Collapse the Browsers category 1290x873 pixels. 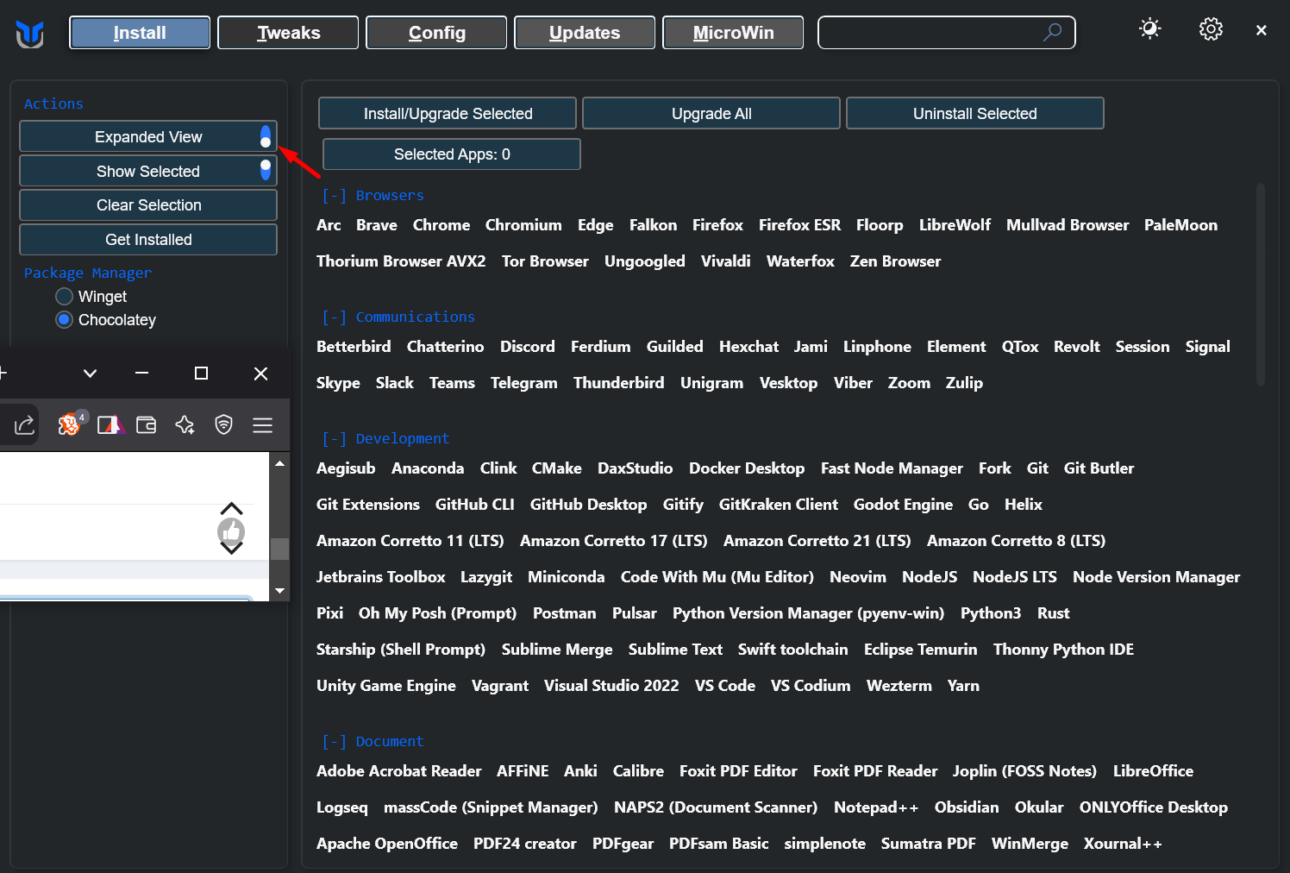coord(334,196)
